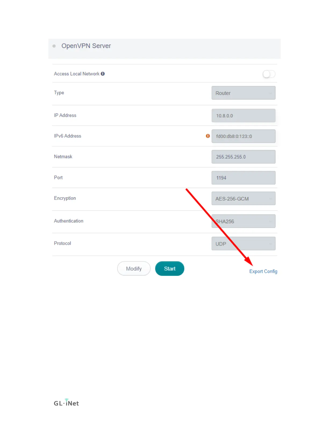Click the GL·iNet logo
The width and height of the screenshot is (329, 426).
point(66,403)
